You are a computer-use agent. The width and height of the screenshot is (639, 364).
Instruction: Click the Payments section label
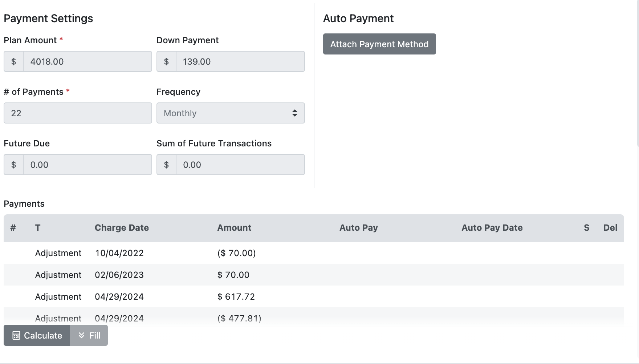pos(24,204)
